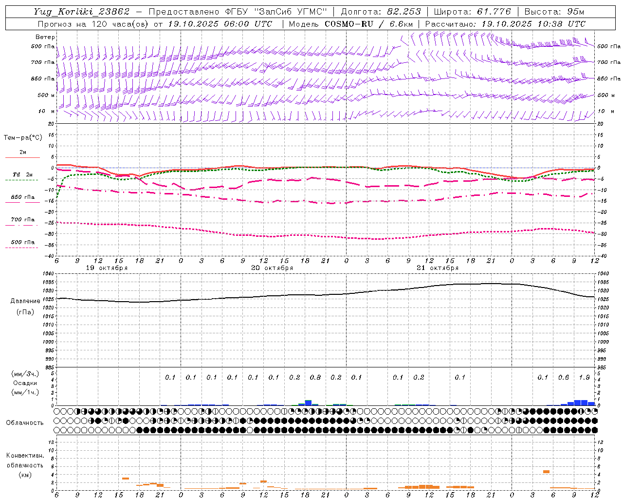Click the 20 октября date label
This screenshot has height=499, width=623.
click(x=272, y=268)
